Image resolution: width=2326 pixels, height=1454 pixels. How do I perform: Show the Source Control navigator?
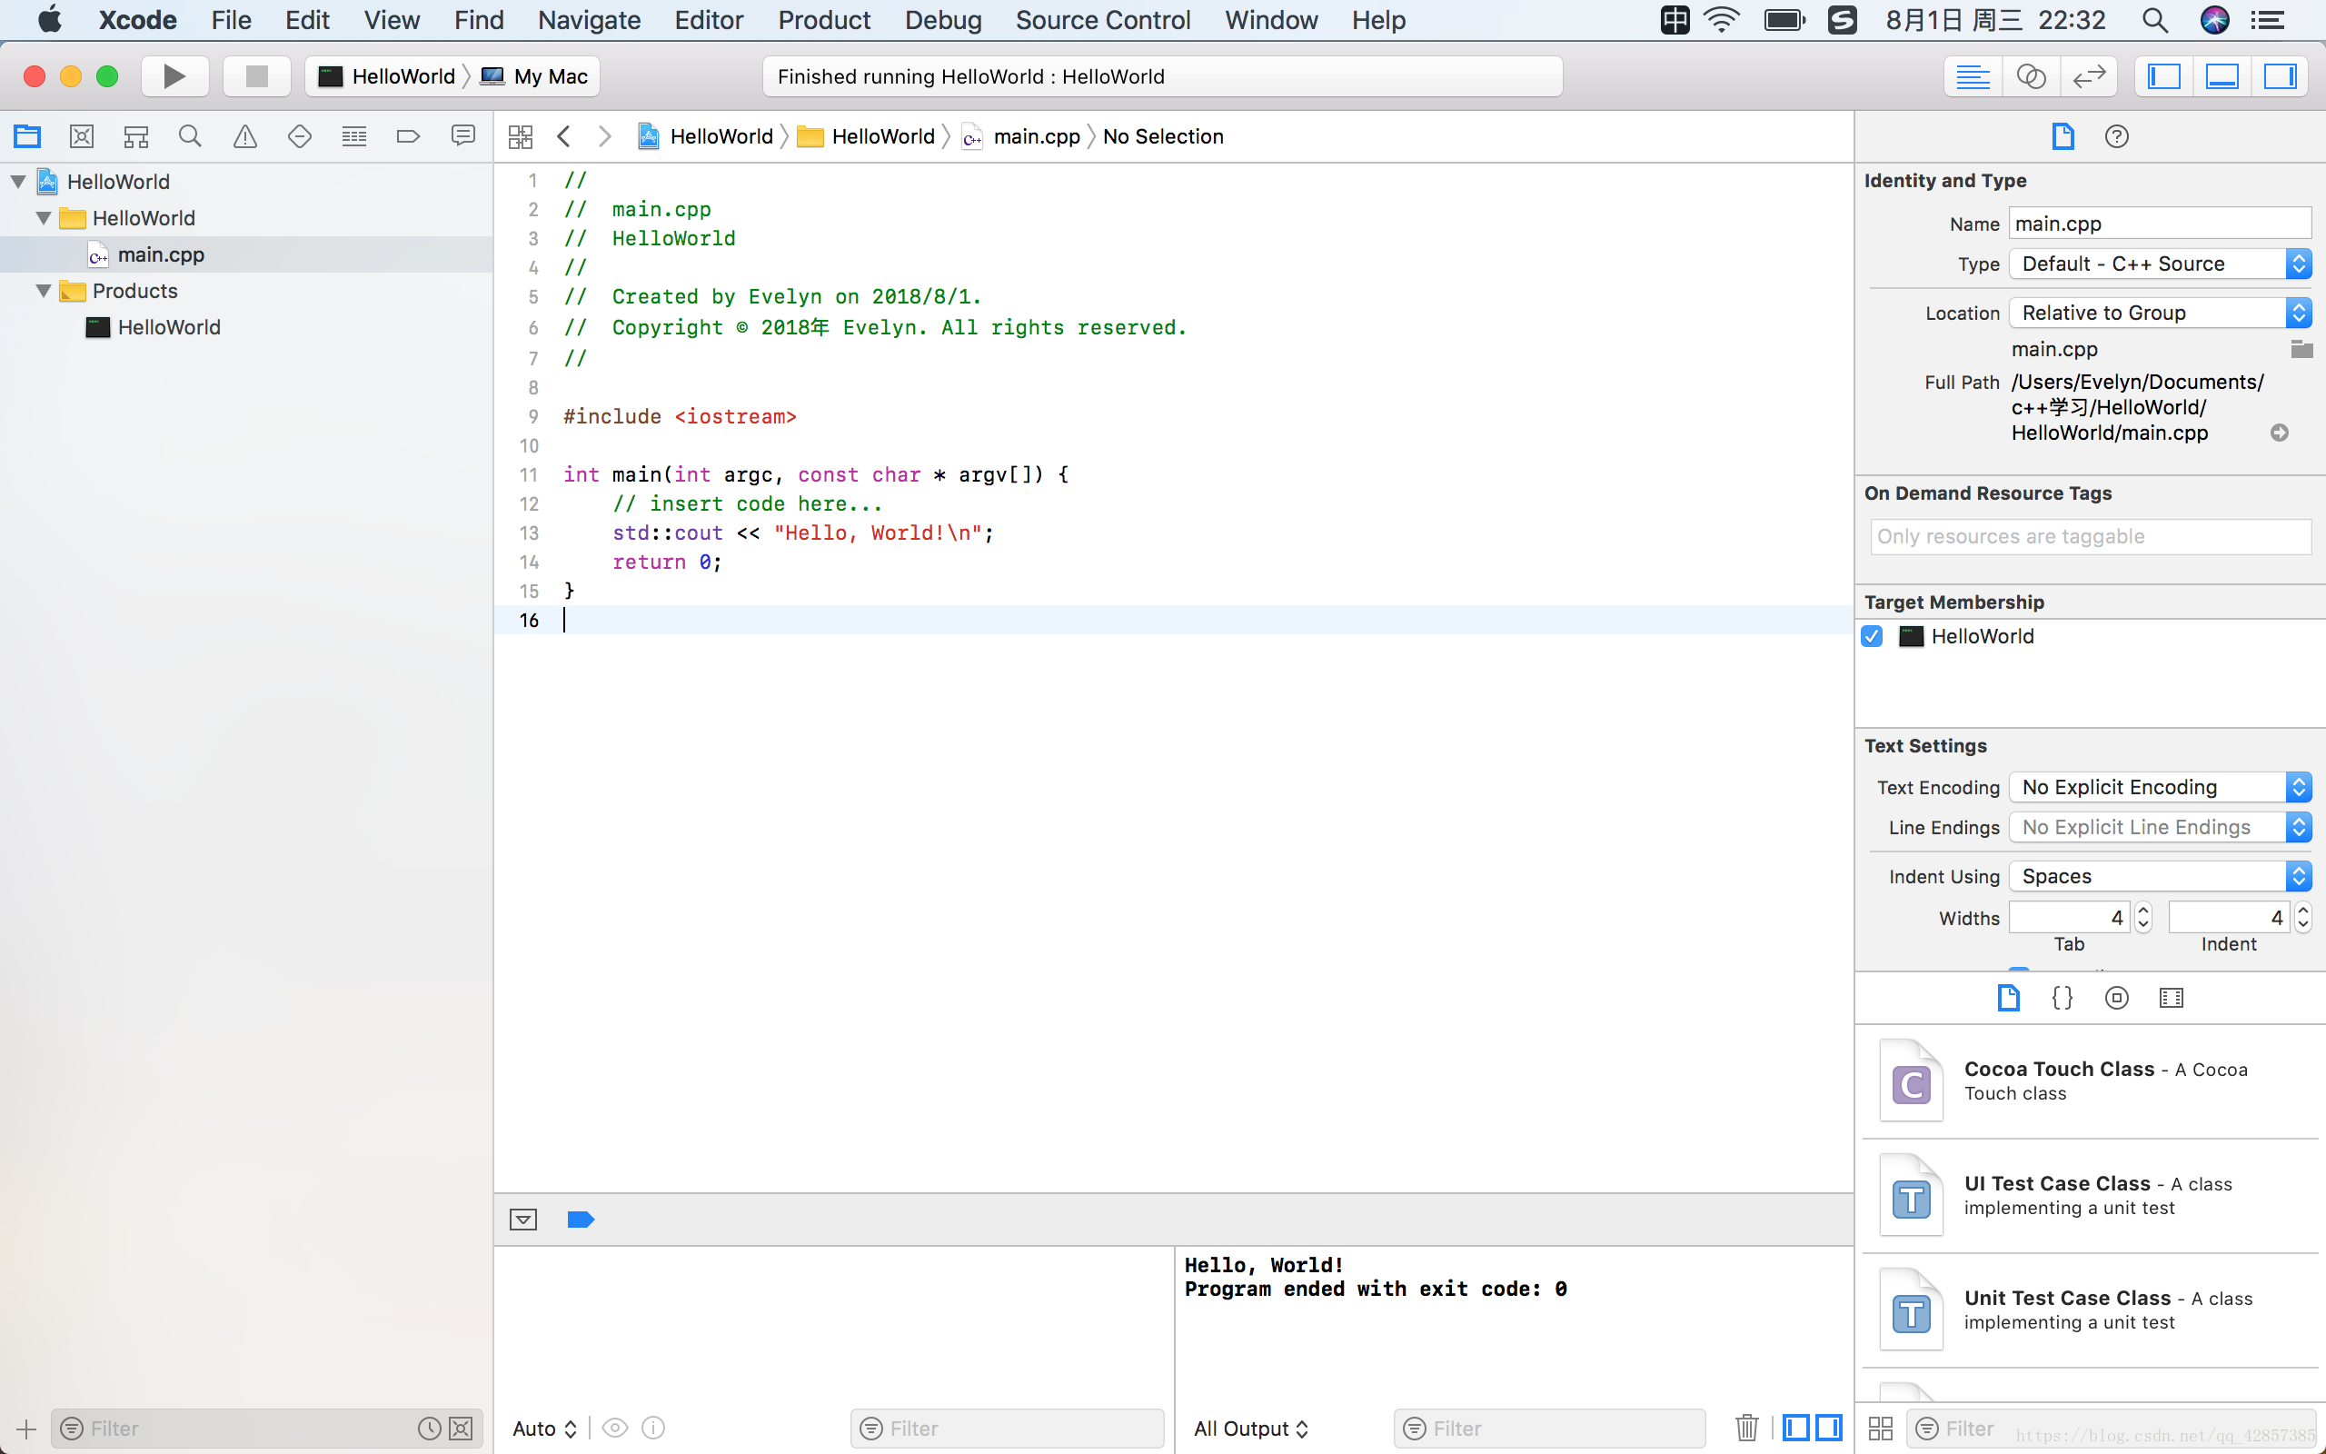click(x=82, y=136)
